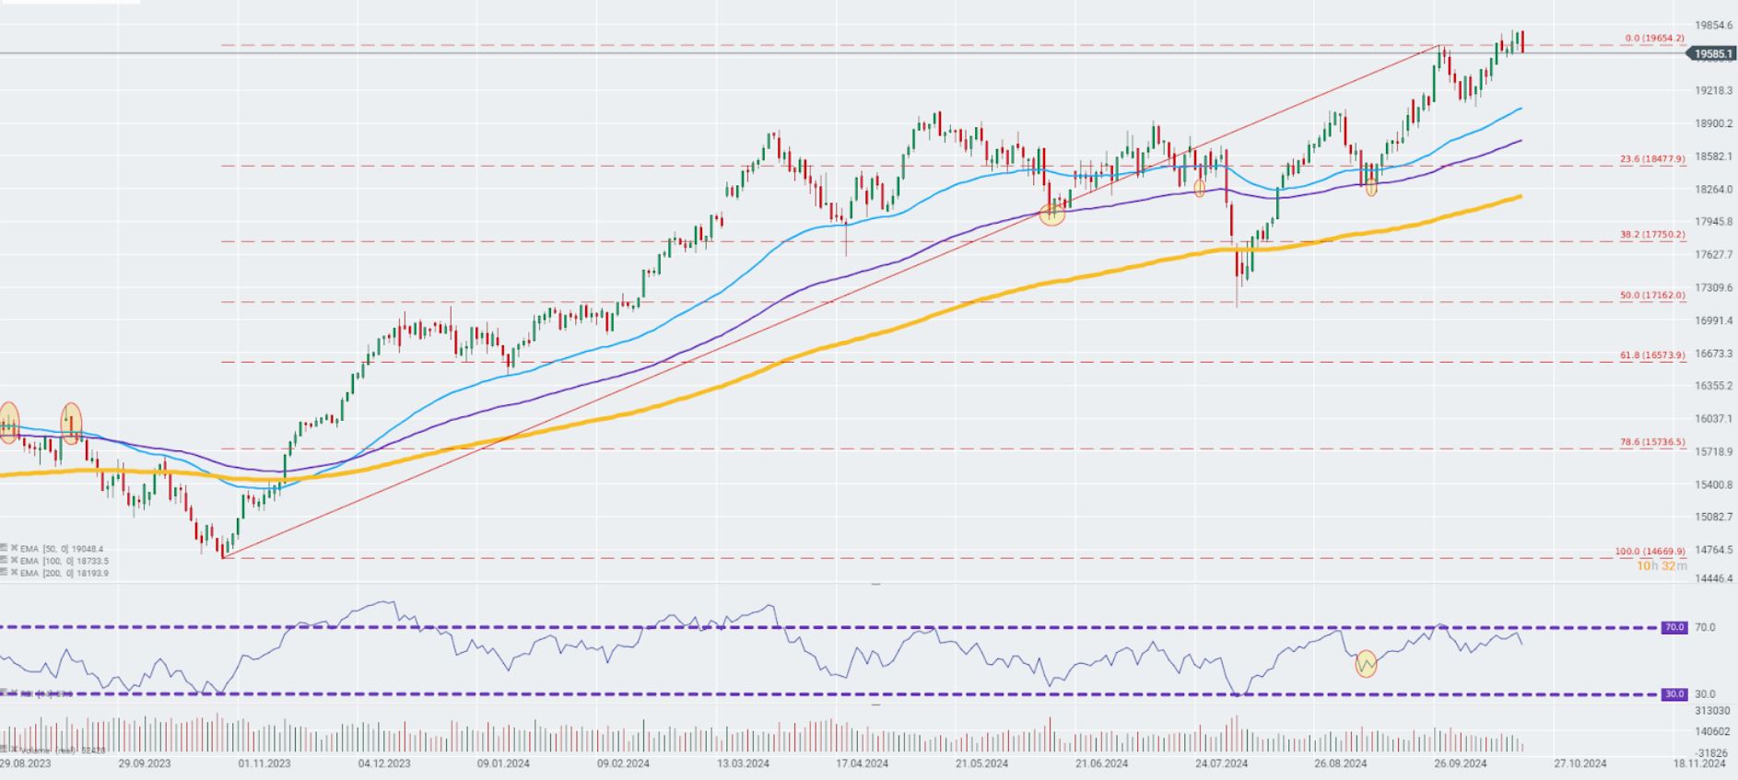The width and height of the screenshot is (1738, 780).
Task: Click date label 17.04.2024 on time axis
Action: tap(862, 763)
